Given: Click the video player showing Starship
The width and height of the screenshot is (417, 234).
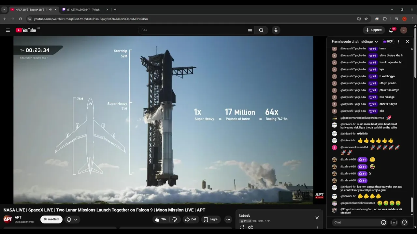Looking at the screenshot, I should (163, 120).
